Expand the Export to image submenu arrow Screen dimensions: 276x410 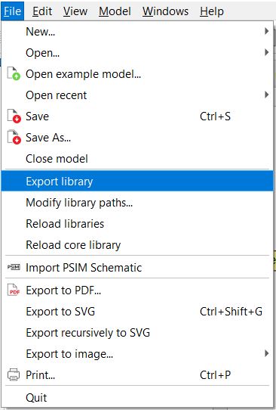(266, 353)
